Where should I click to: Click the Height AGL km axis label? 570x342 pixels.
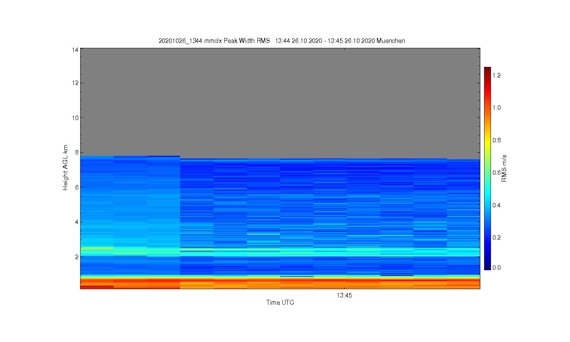coord(65,168)
